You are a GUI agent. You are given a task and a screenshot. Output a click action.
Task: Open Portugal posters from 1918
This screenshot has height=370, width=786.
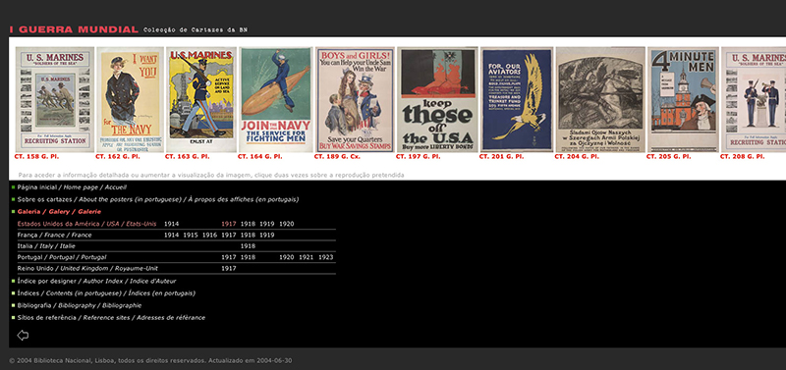click(x=249, y=257)
